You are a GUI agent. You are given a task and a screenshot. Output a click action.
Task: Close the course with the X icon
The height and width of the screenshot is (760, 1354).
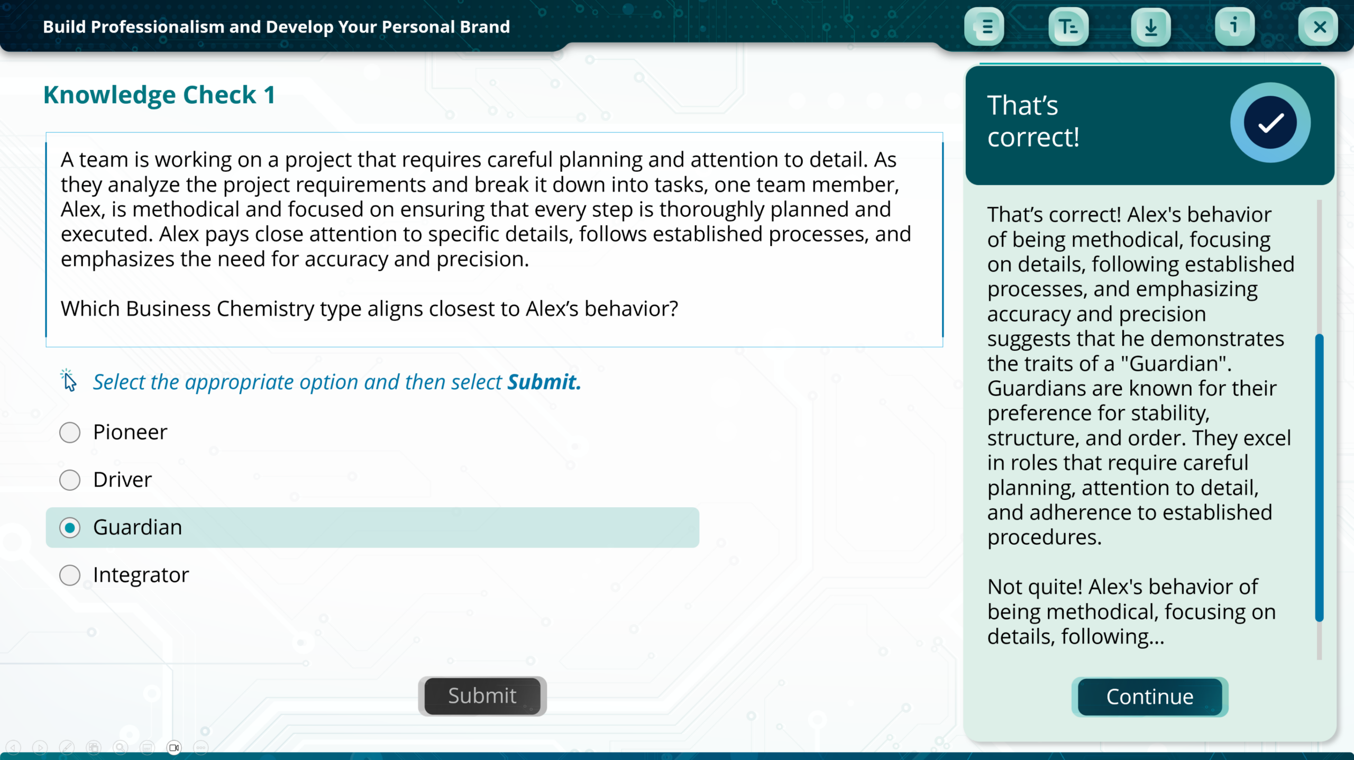(x=1319, y=27)
